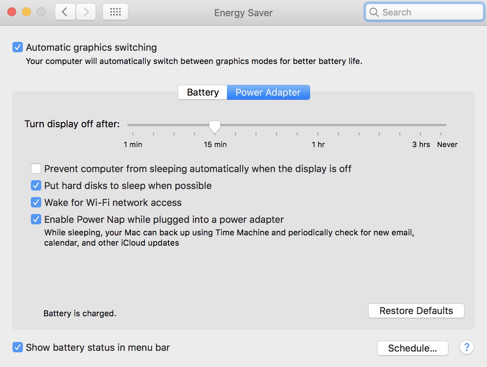Click the "Turn display off after:" label
The image size is (487, 367).
(x=72, y=124)
